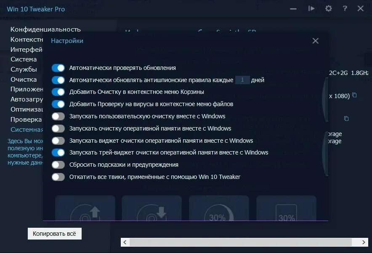Click the horizontal scrollbar thumb
372x253 pixels.
[241, 242]
